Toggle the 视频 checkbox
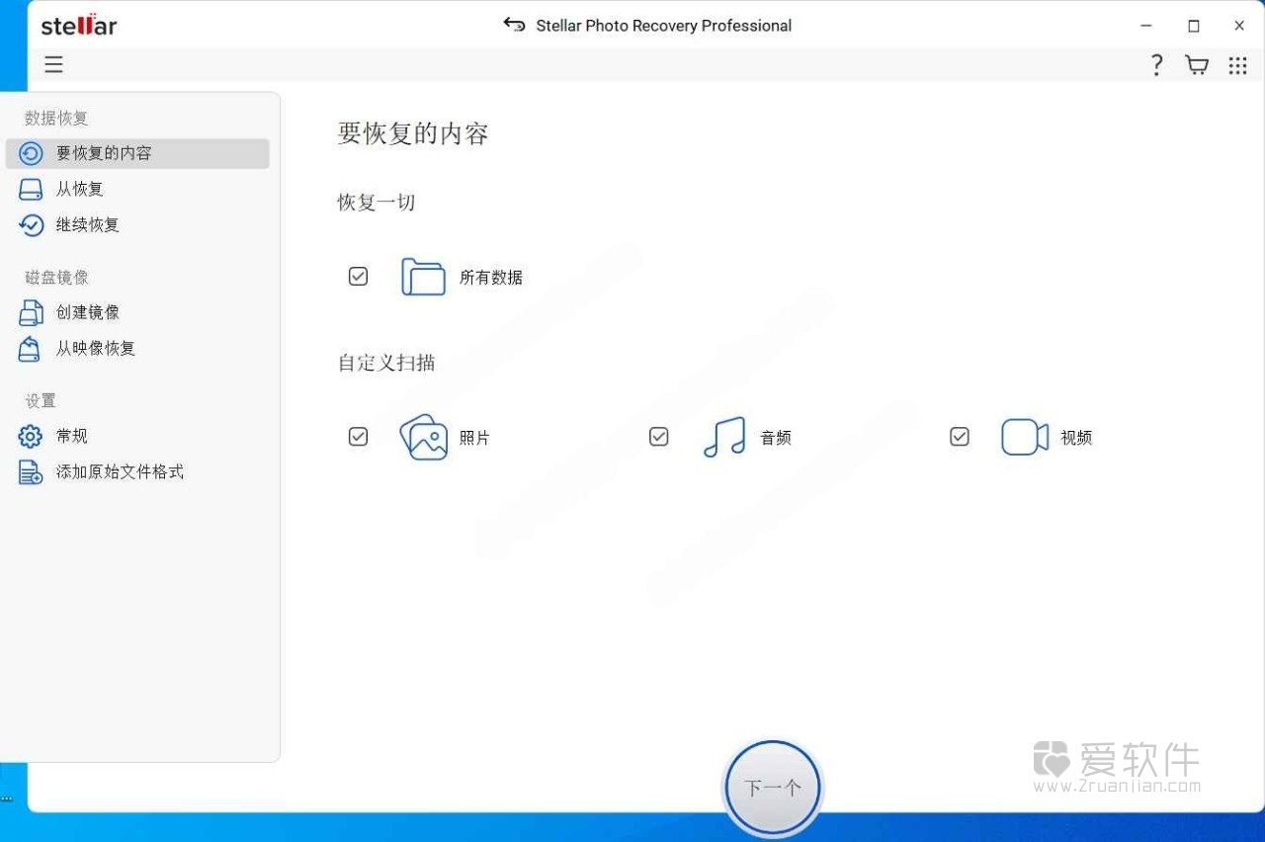Screen dimensions: 1265x842 coord(960,437)
